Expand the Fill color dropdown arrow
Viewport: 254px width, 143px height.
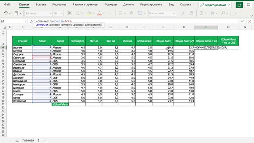(x=93, y=13)
